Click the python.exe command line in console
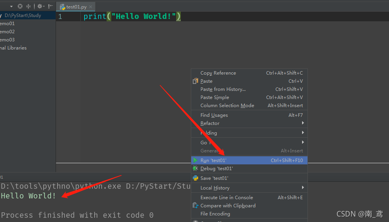 [96, 186]
